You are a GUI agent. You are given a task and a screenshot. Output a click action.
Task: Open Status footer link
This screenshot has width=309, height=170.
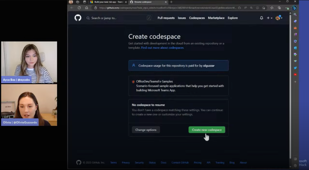coord(152,163)
